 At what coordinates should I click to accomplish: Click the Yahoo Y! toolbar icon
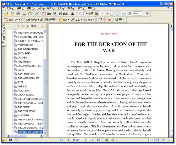(109, 20)
